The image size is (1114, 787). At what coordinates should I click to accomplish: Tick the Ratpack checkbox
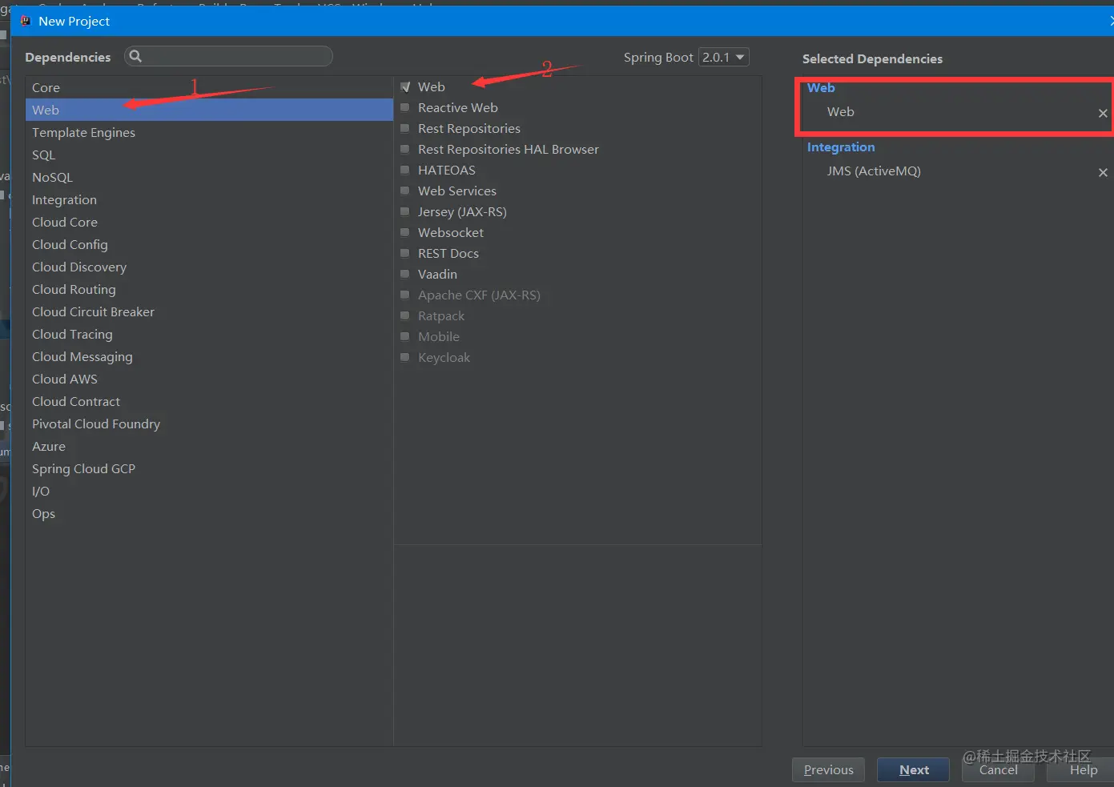point(405,315)
